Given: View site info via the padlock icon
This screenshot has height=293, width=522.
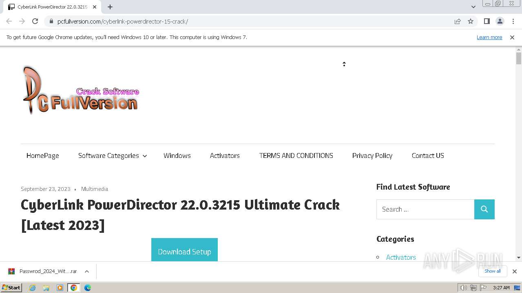Looking at the screenshot, I should [x=51, y=22].
